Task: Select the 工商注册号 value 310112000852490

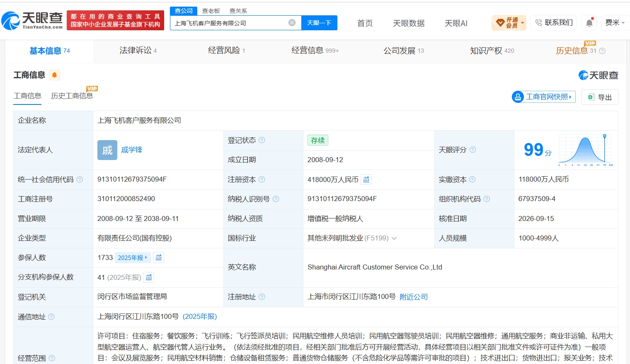Action: (126, 199)
